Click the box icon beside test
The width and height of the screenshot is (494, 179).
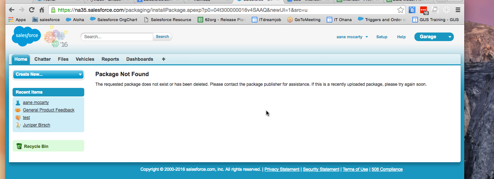click(18, 118)
